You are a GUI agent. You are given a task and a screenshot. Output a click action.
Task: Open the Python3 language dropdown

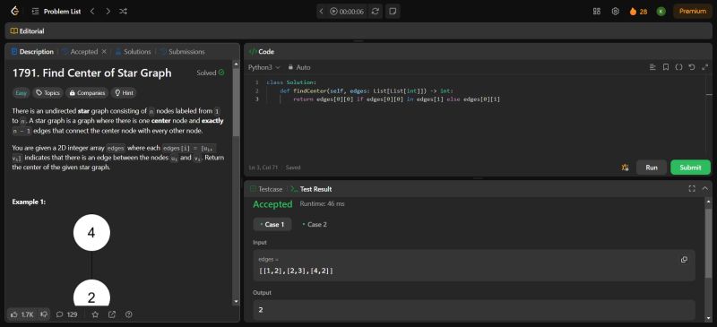point(263,67)
